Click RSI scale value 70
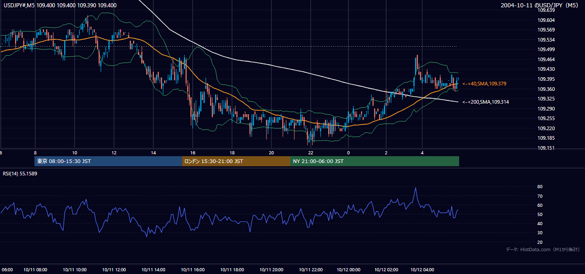The image size is (585, 274). tap(540, 196)
